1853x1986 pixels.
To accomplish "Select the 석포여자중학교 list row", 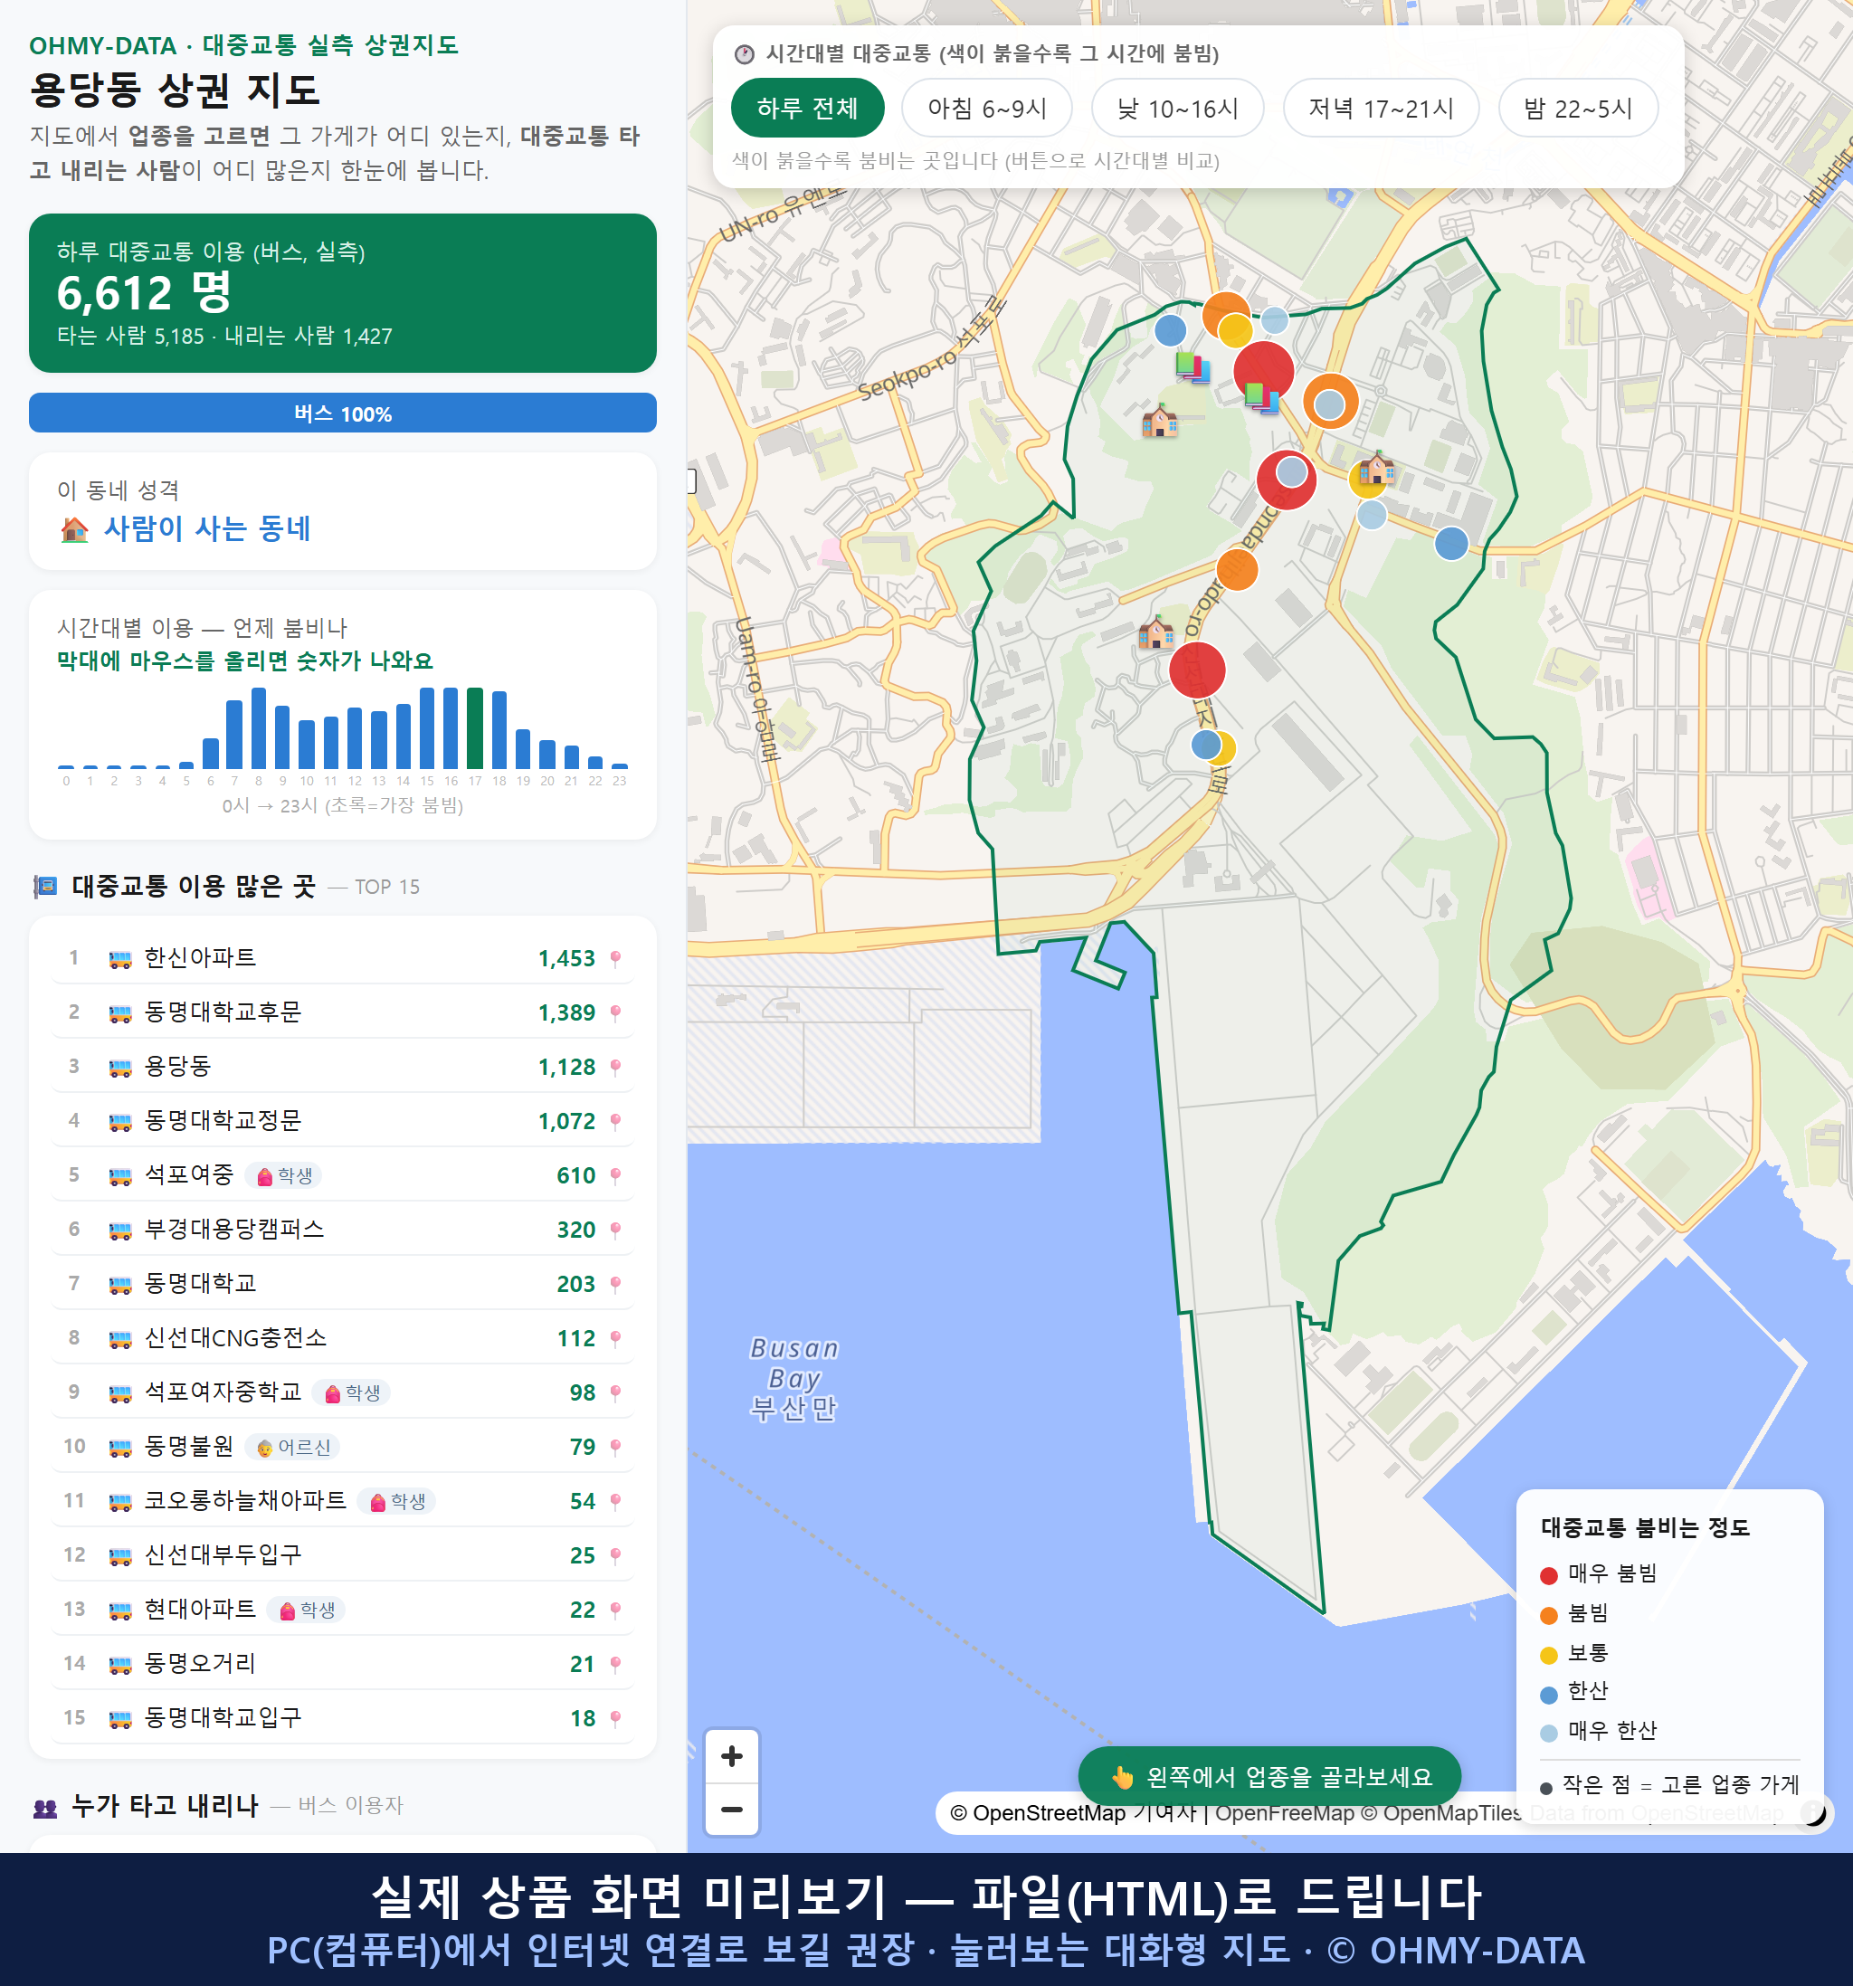I will click(343, 1392).
